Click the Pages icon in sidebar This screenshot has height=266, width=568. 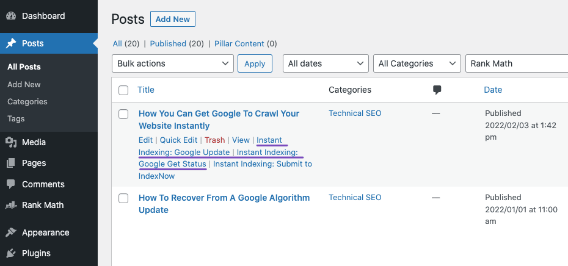tap(11, 164)
